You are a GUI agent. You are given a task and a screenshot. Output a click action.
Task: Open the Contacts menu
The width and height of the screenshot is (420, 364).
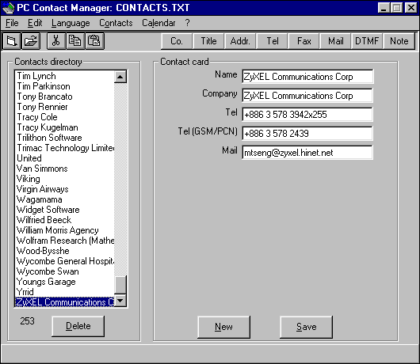click(x=116, y=23)
